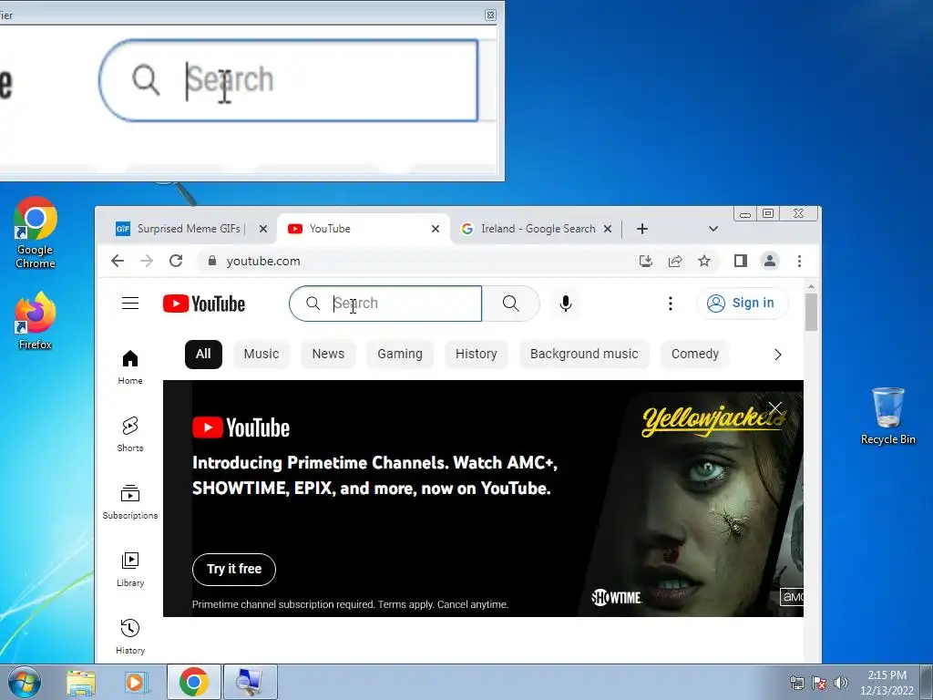Share this page via share icon
This screenshot has height=700, width=933.
[x=675, y=261]
